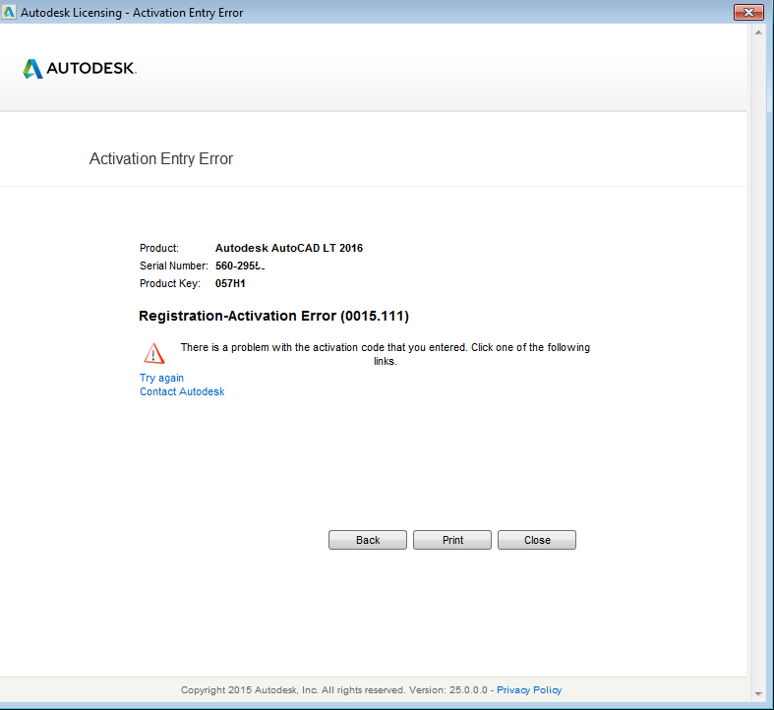Click the Autodesk icon in title bar
Viewport: 774px width, 710px height.
coord(9,12)
